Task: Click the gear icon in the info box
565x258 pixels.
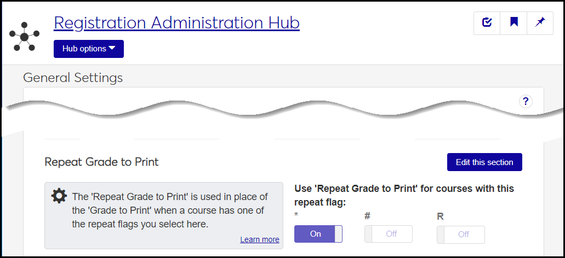Action: pyautogui.click(x=59, y=197)
